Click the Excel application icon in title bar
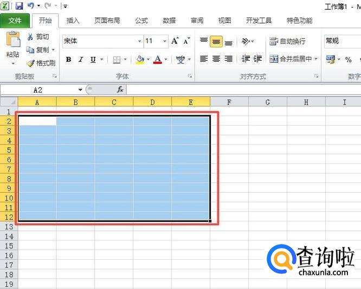Image resolution: width=361 pixels, height=289 pixels. (4, 6)
